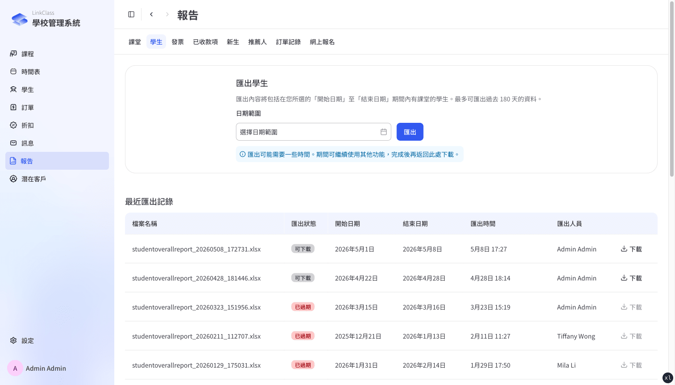Click file name studentoverallreport_20260323_151956.xlsx

[x=196, y=307]
